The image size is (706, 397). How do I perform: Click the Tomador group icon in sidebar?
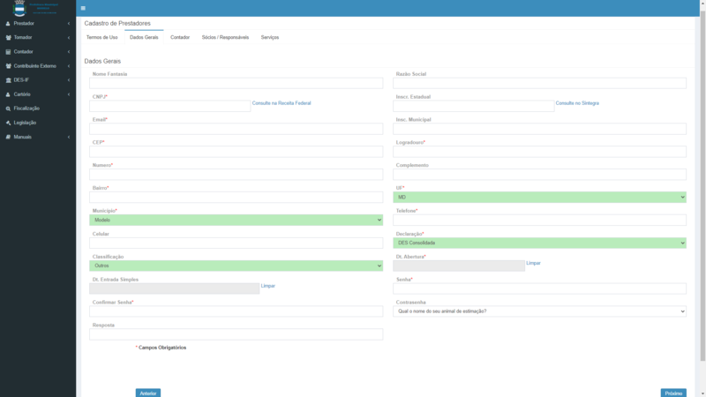tap(8, 37)
